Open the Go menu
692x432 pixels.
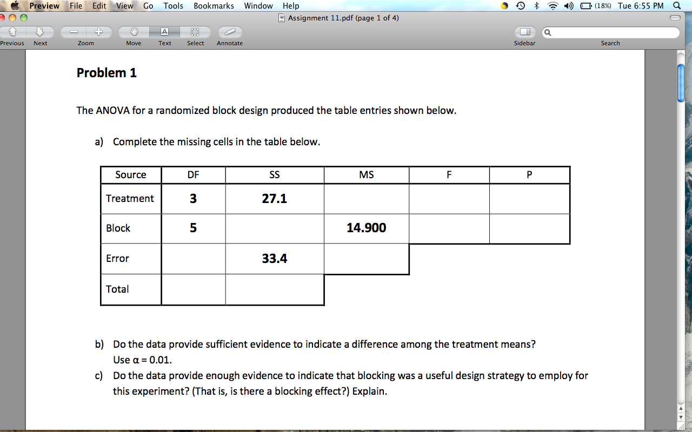pos(148,6)
